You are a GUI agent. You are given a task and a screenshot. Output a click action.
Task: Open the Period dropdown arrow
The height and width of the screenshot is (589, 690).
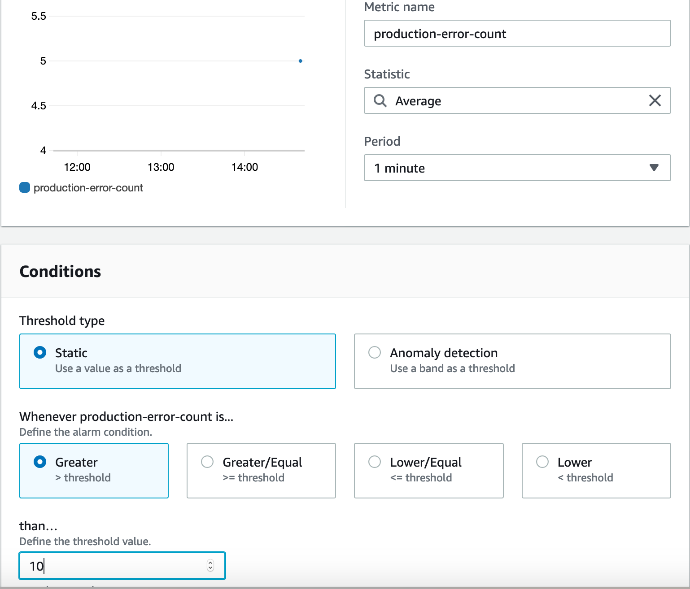(654, 168)
